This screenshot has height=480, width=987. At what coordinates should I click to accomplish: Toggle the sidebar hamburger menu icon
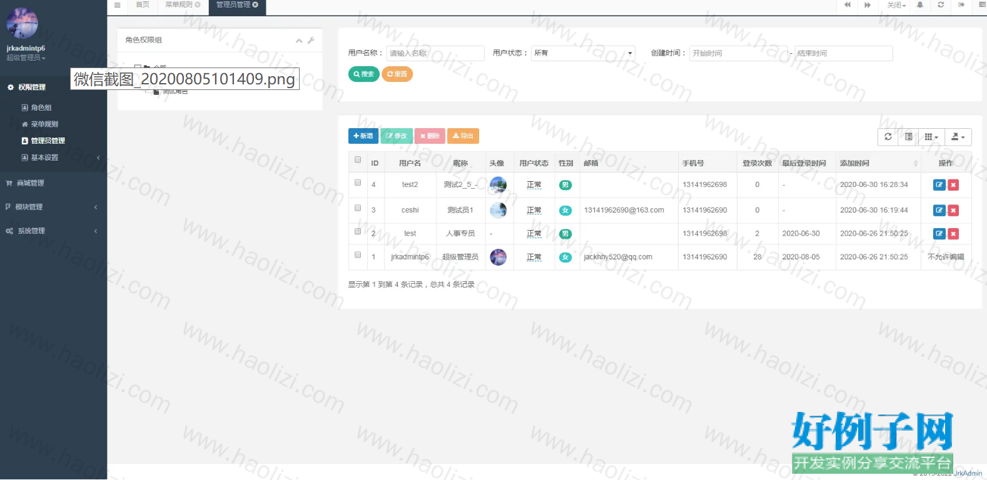tap(117, 5)
